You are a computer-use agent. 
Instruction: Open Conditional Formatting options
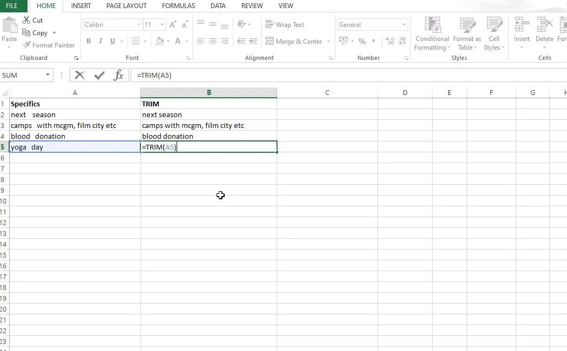click(x=431, y=33)
